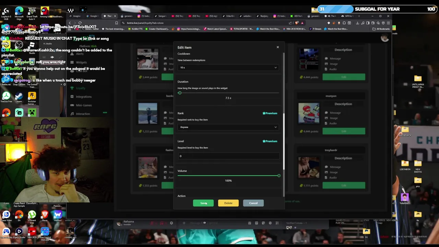Viewport: 439px width, 247px height.
Task: Open Widgets in the BotRix sidebar
Action: coord(81,62)
